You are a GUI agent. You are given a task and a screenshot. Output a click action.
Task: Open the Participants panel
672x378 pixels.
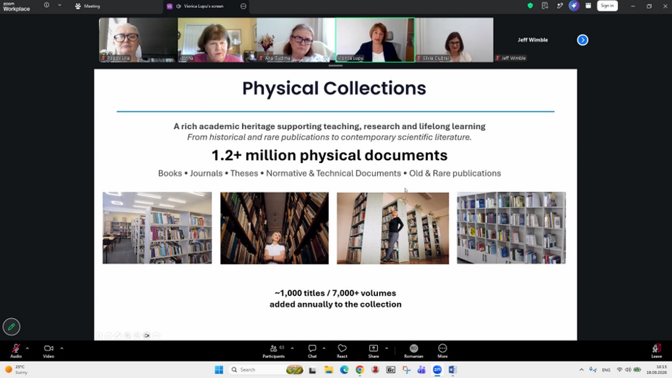pos(274,351)
